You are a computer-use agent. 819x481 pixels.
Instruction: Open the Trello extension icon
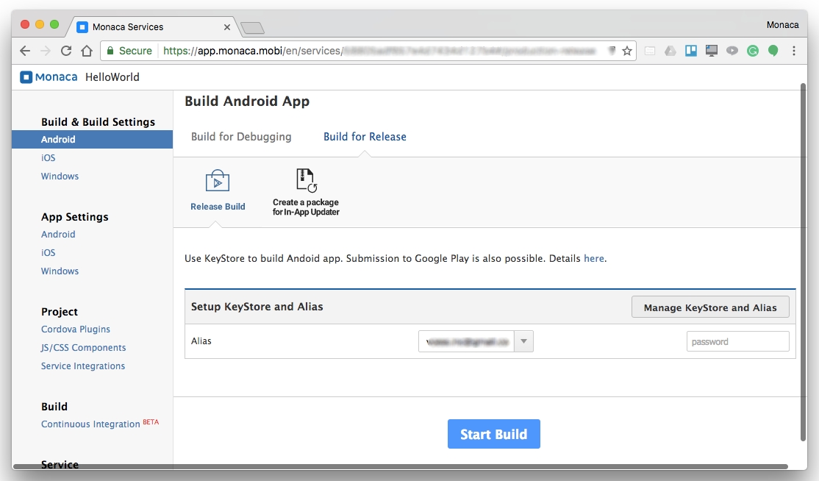click(691, 51)
